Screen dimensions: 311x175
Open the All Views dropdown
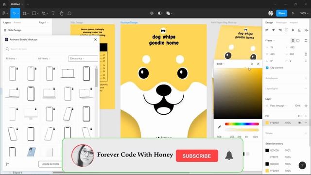pos(44,58)
